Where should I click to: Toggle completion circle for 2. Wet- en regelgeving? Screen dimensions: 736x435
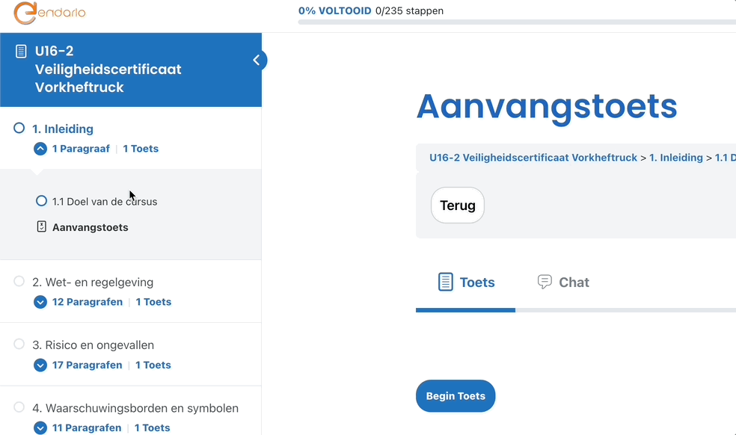click(19, 282)
